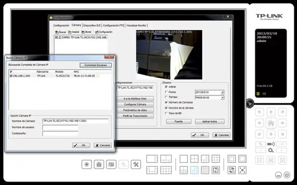
Task: Select the single-camera view layout
Action: (x=184, y=159)
